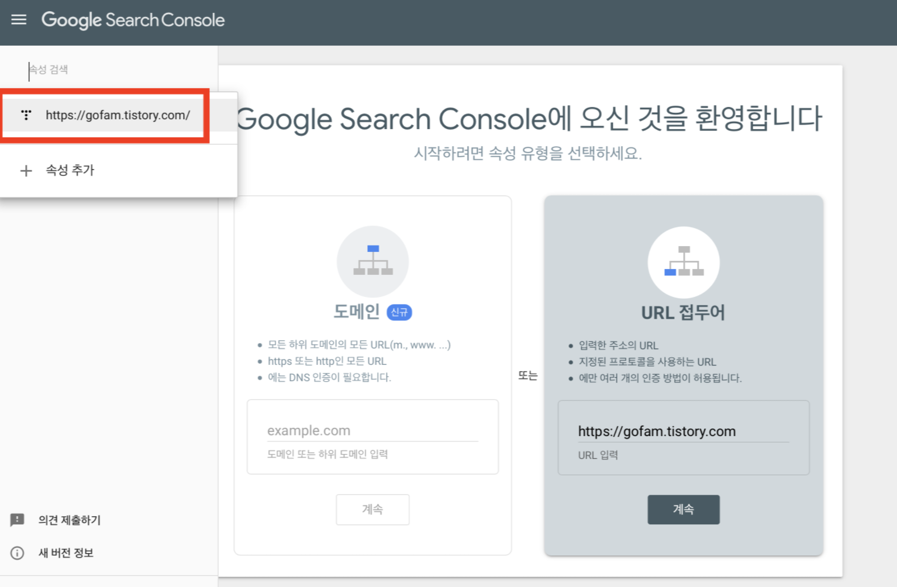
Task: Open 의견 제출하기 feedback link
Action: (70, 520)
